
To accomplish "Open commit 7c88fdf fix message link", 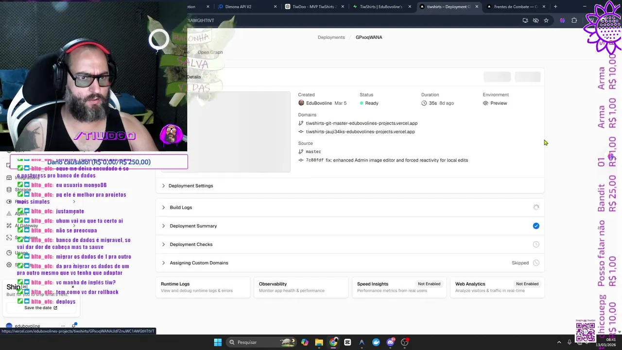I will click(387, 160).
